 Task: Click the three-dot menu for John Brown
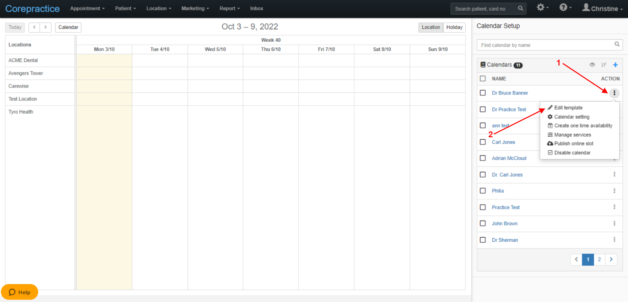coord(614,223)
